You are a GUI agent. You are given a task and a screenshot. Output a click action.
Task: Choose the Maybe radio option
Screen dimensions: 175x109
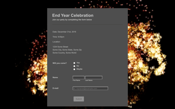tap(74, 69)
